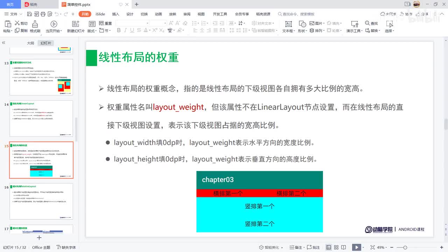448x252 pixels.
Task: Click the Undo arrow icon
Action: point(56,14)
